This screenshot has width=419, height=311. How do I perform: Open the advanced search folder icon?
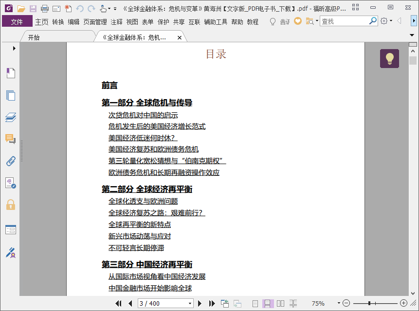[x=310, y=21]
